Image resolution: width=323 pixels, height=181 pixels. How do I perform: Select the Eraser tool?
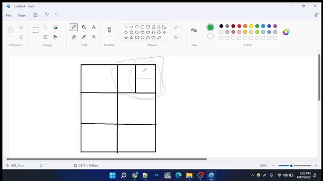(74, 37)
